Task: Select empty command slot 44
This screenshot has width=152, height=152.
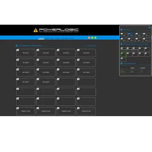Action: (x=86, y=102)
